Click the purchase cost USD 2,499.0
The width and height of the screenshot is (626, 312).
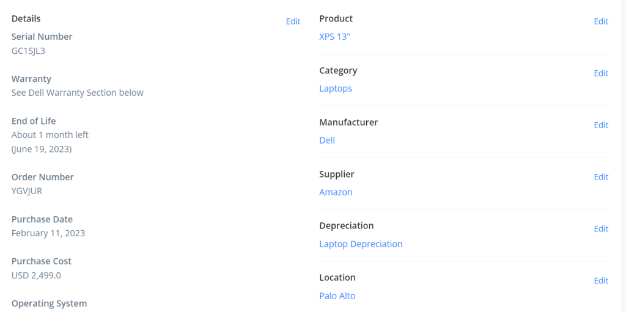(36, 275)
